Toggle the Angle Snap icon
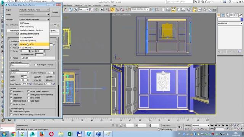The height and width of the screenshot is (137, 244). point(112,10)
